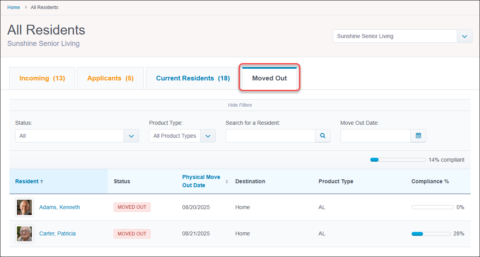Click the date 08/20/2025
The image size is (480, 257).
(x=196, y=207)
